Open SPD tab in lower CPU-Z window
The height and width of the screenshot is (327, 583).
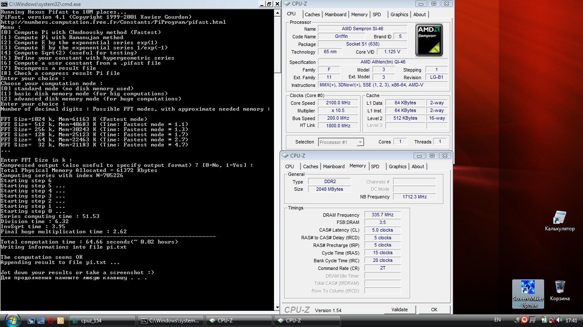[375, 166]
